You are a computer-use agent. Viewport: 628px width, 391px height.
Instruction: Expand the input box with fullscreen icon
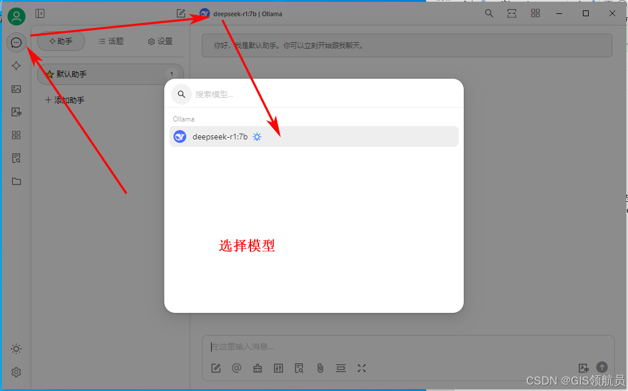[x=361, y=368]
